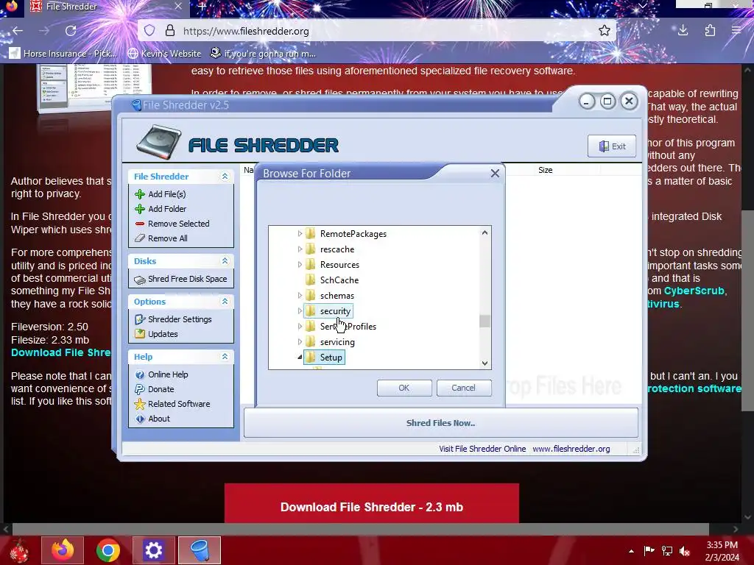Select the servicing folder

click(337, 342)
